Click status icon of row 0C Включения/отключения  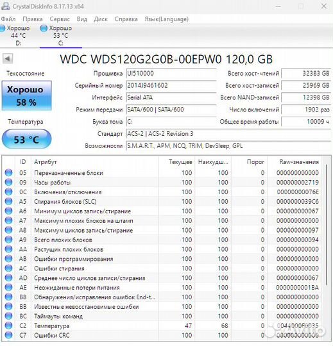tap(8, 192)
